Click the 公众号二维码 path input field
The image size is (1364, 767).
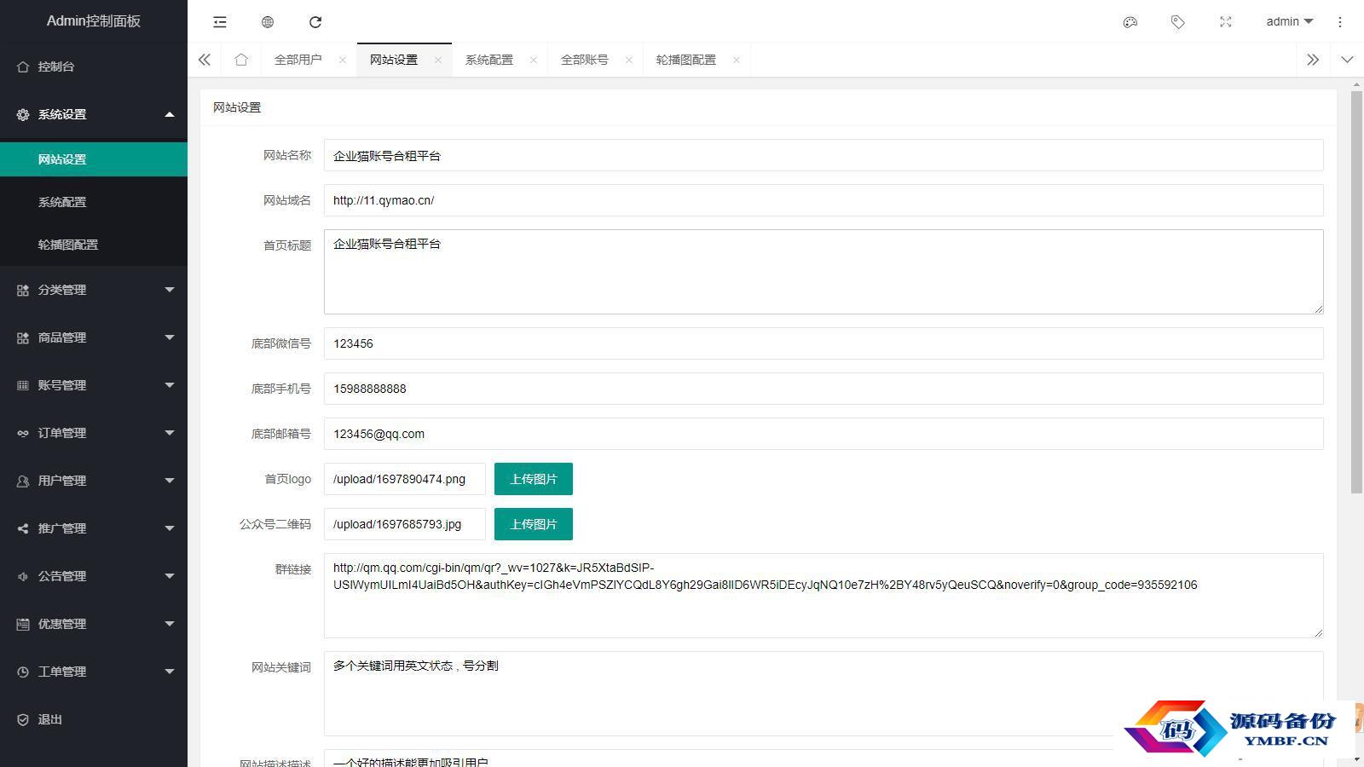pyautogui.click(x=405, y=524)
